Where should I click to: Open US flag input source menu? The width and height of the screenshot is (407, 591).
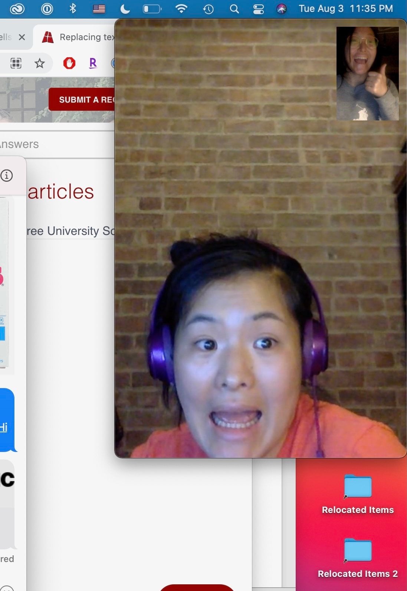coord(99,9)
